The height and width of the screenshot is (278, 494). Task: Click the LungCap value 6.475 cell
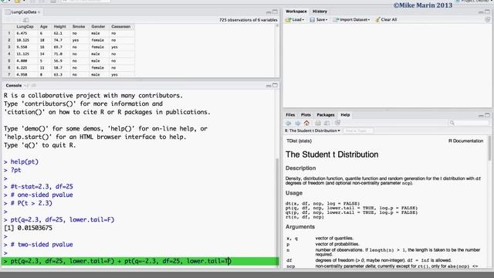pos(22,33)
